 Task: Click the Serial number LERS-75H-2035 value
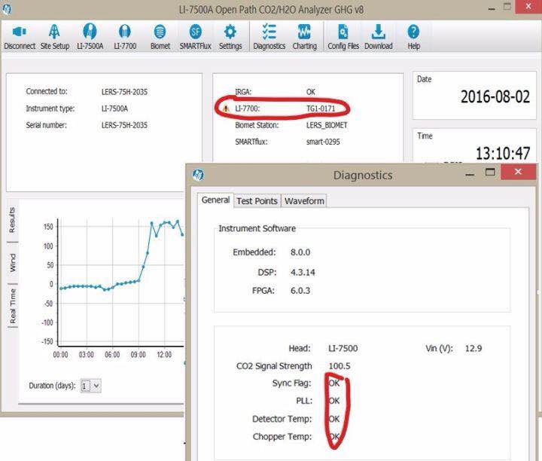(x=124, y=125)
